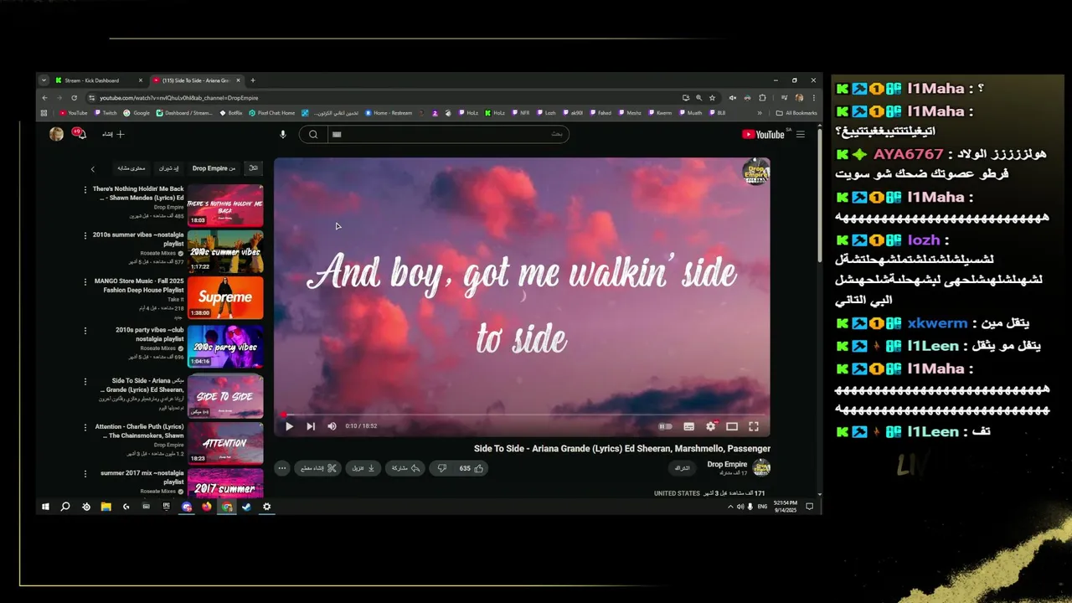Viewport: 1072px width, 603px height.
Task: Play the video with the play button
Action: click(289, 426)
